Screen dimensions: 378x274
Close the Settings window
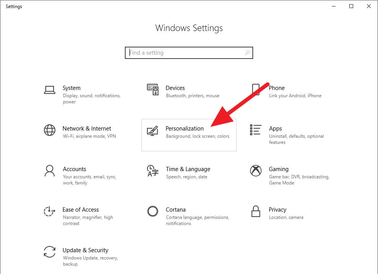point(369,6)
